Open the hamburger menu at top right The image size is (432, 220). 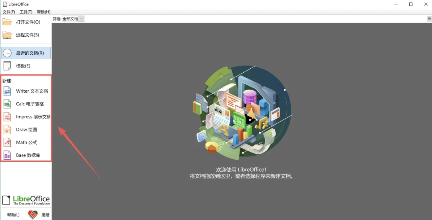click(x=429, y=19)
